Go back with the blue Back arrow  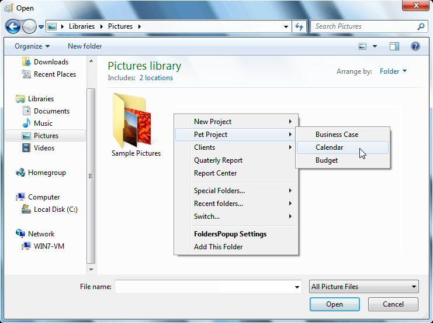(x=13, y=26)
